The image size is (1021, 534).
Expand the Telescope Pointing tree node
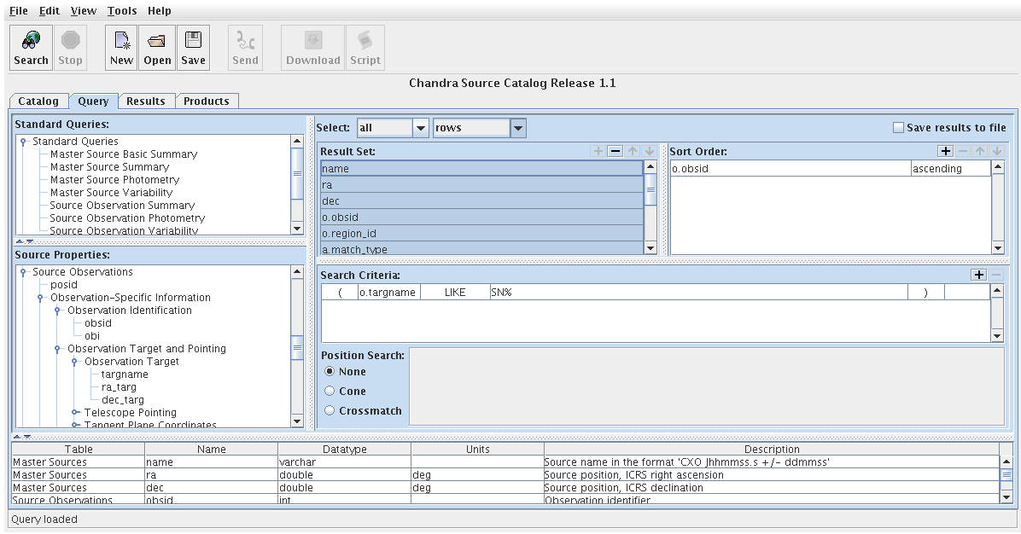[x=75, y=413]
